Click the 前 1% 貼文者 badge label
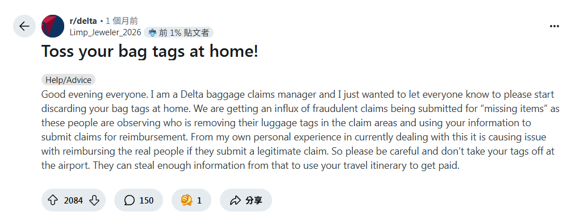Screen dimensions: 567x216 (x=184, y=32)
